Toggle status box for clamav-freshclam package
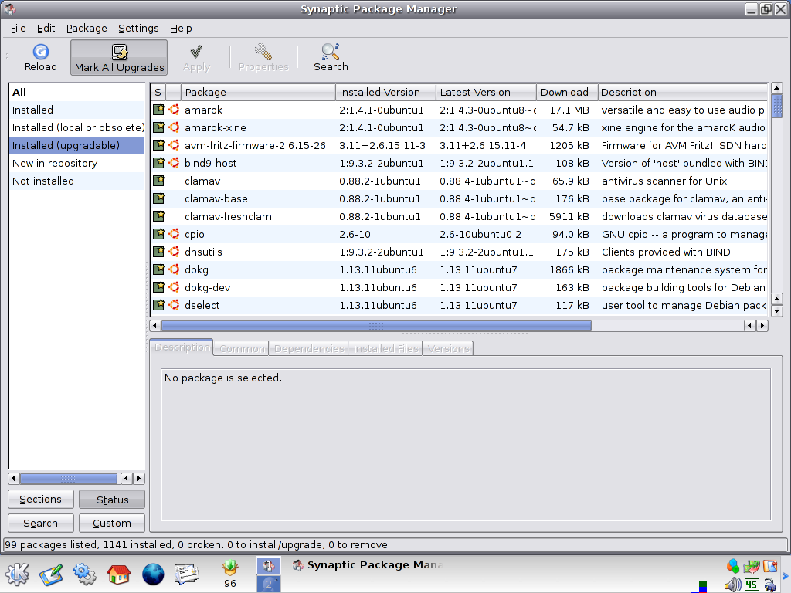791x593 pixels. 158,216
